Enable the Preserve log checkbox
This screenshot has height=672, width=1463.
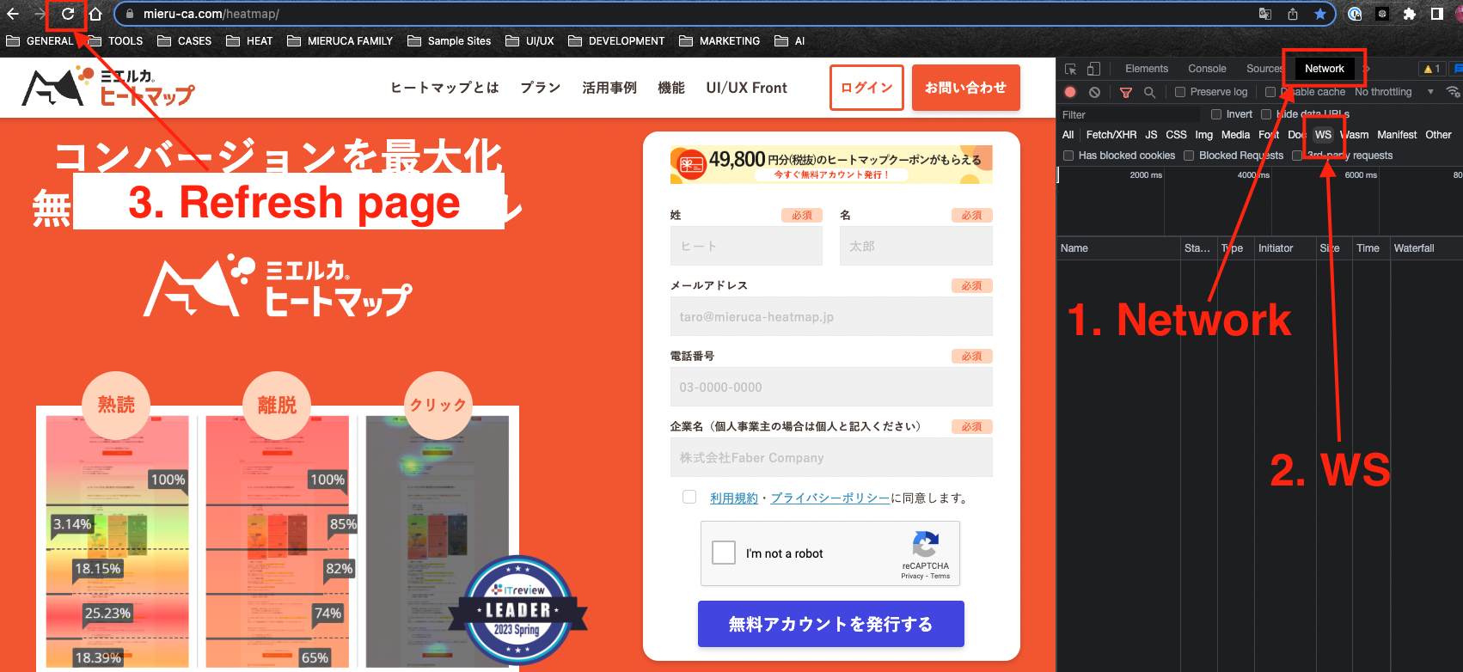[1180, 92]
